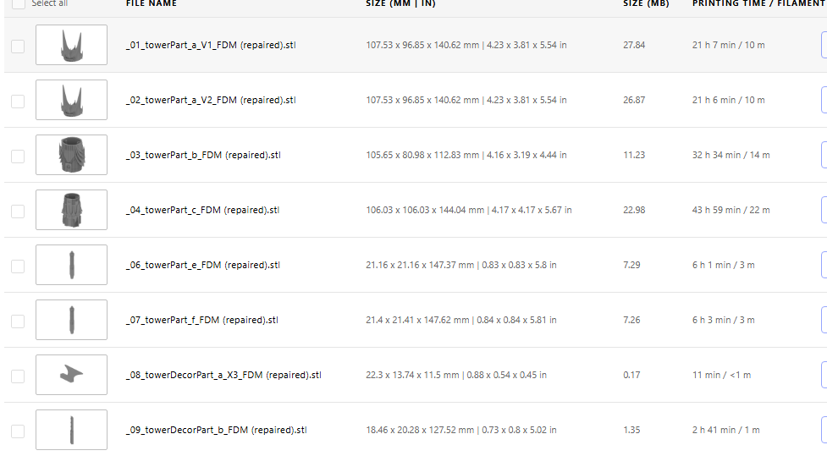Enable the checkbox beside _06_towerPart_e_FDM

[18, 266]
